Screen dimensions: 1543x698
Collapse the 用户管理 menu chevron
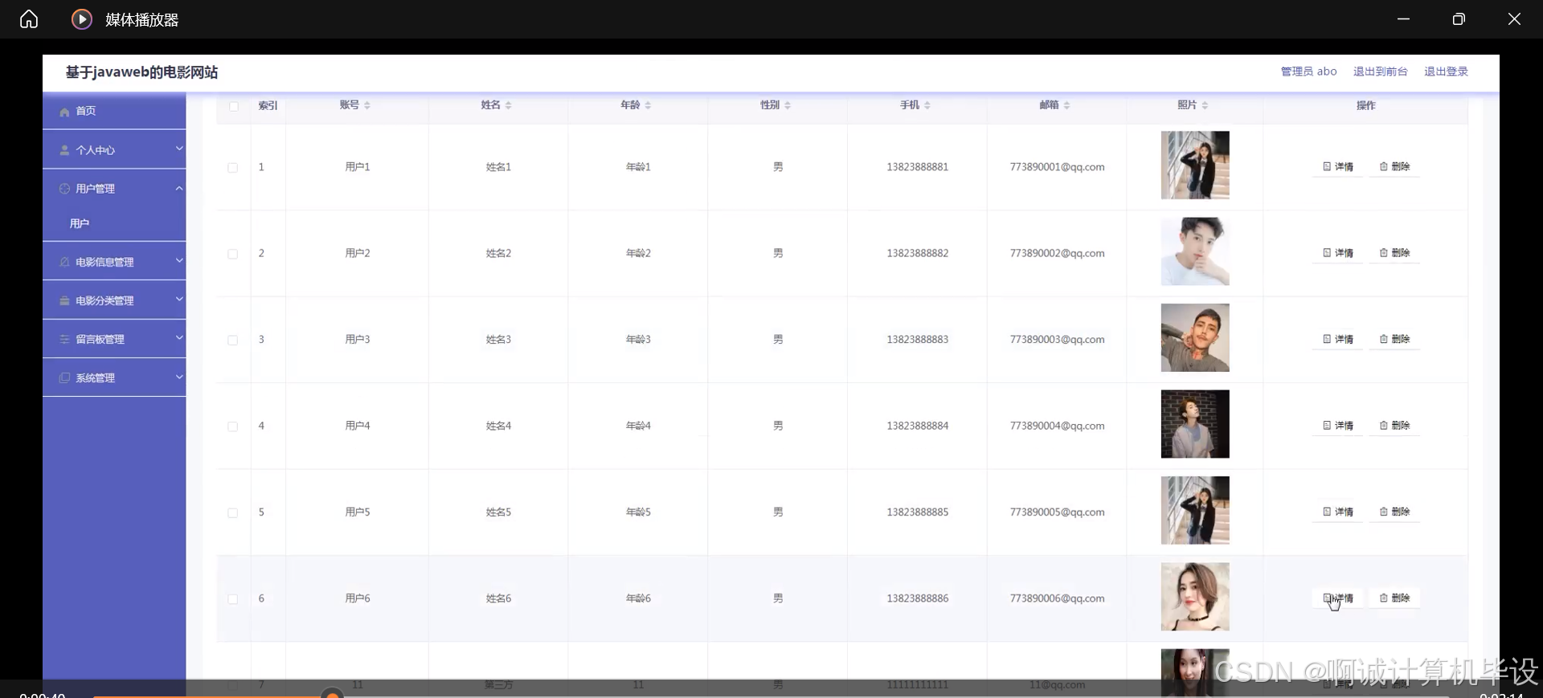pyautogui.click(x=179, y=188)
